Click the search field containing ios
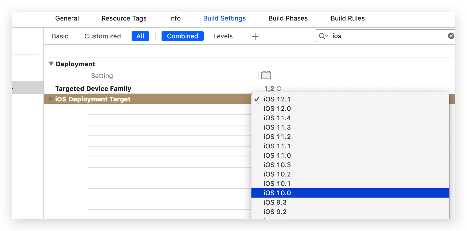The width and height of the screenshot is (467, 231). tap(385, 36)
